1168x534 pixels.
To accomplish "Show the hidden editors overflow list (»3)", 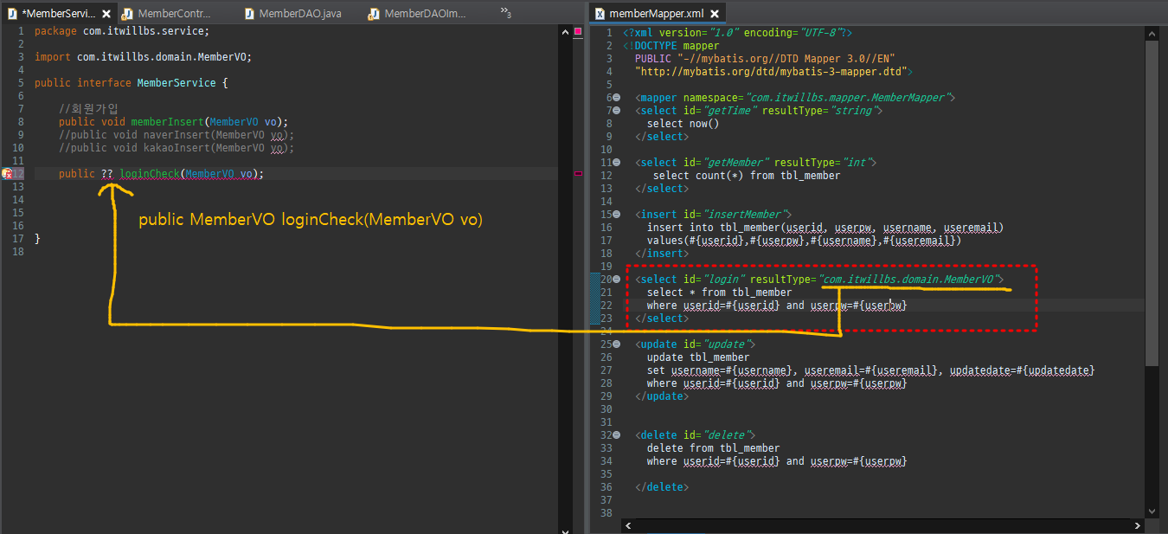I will click(506, 13).
